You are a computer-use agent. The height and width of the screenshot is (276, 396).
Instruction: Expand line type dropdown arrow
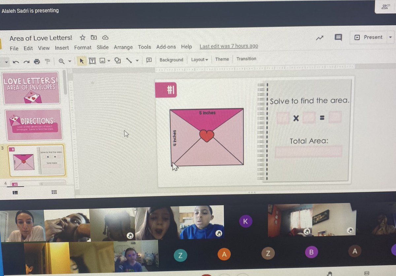(137, 61)
